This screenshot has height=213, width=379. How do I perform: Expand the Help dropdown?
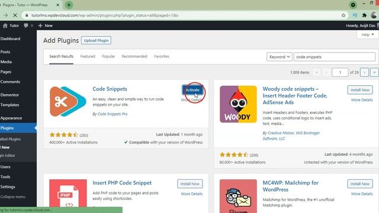point(367,34)
